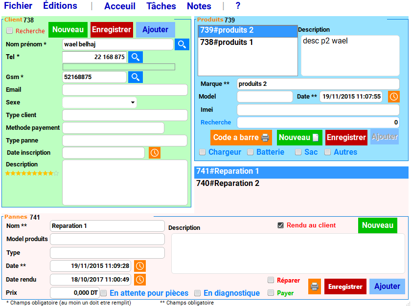411x306 pixels.
Task: Search by Nom prénom magnifier icon
Action: pyautogui.click(x=182, y=44)
